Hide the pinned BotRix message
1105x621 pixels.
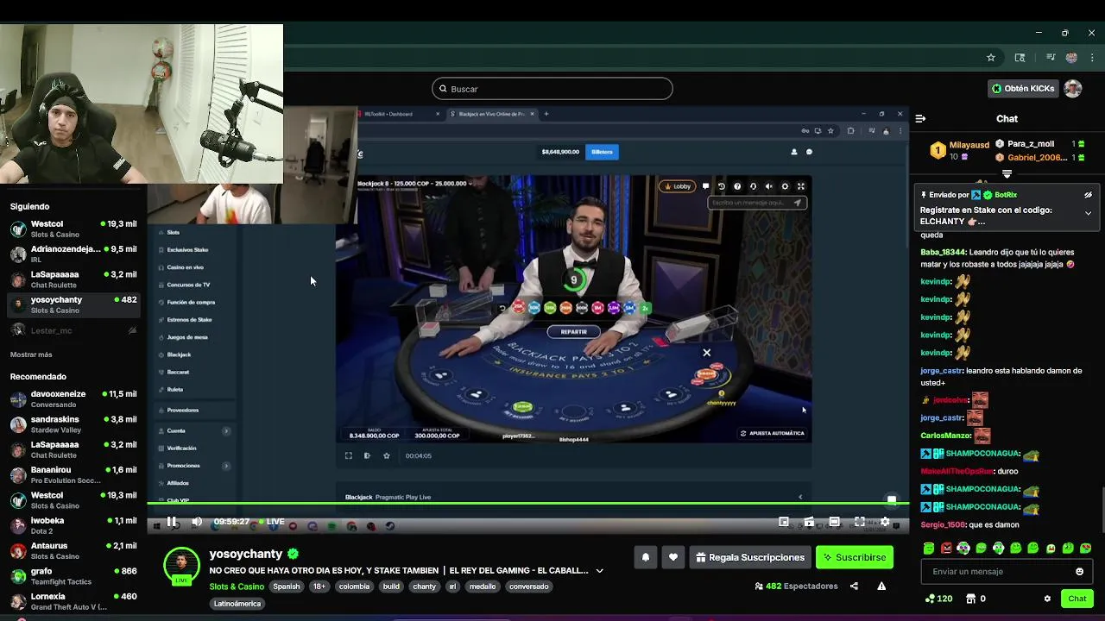click(x=1088, y=195)
